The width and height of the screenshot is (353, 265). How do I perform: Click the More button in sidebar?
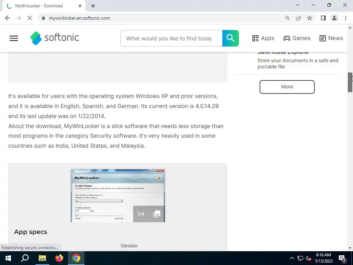(287, 87)
